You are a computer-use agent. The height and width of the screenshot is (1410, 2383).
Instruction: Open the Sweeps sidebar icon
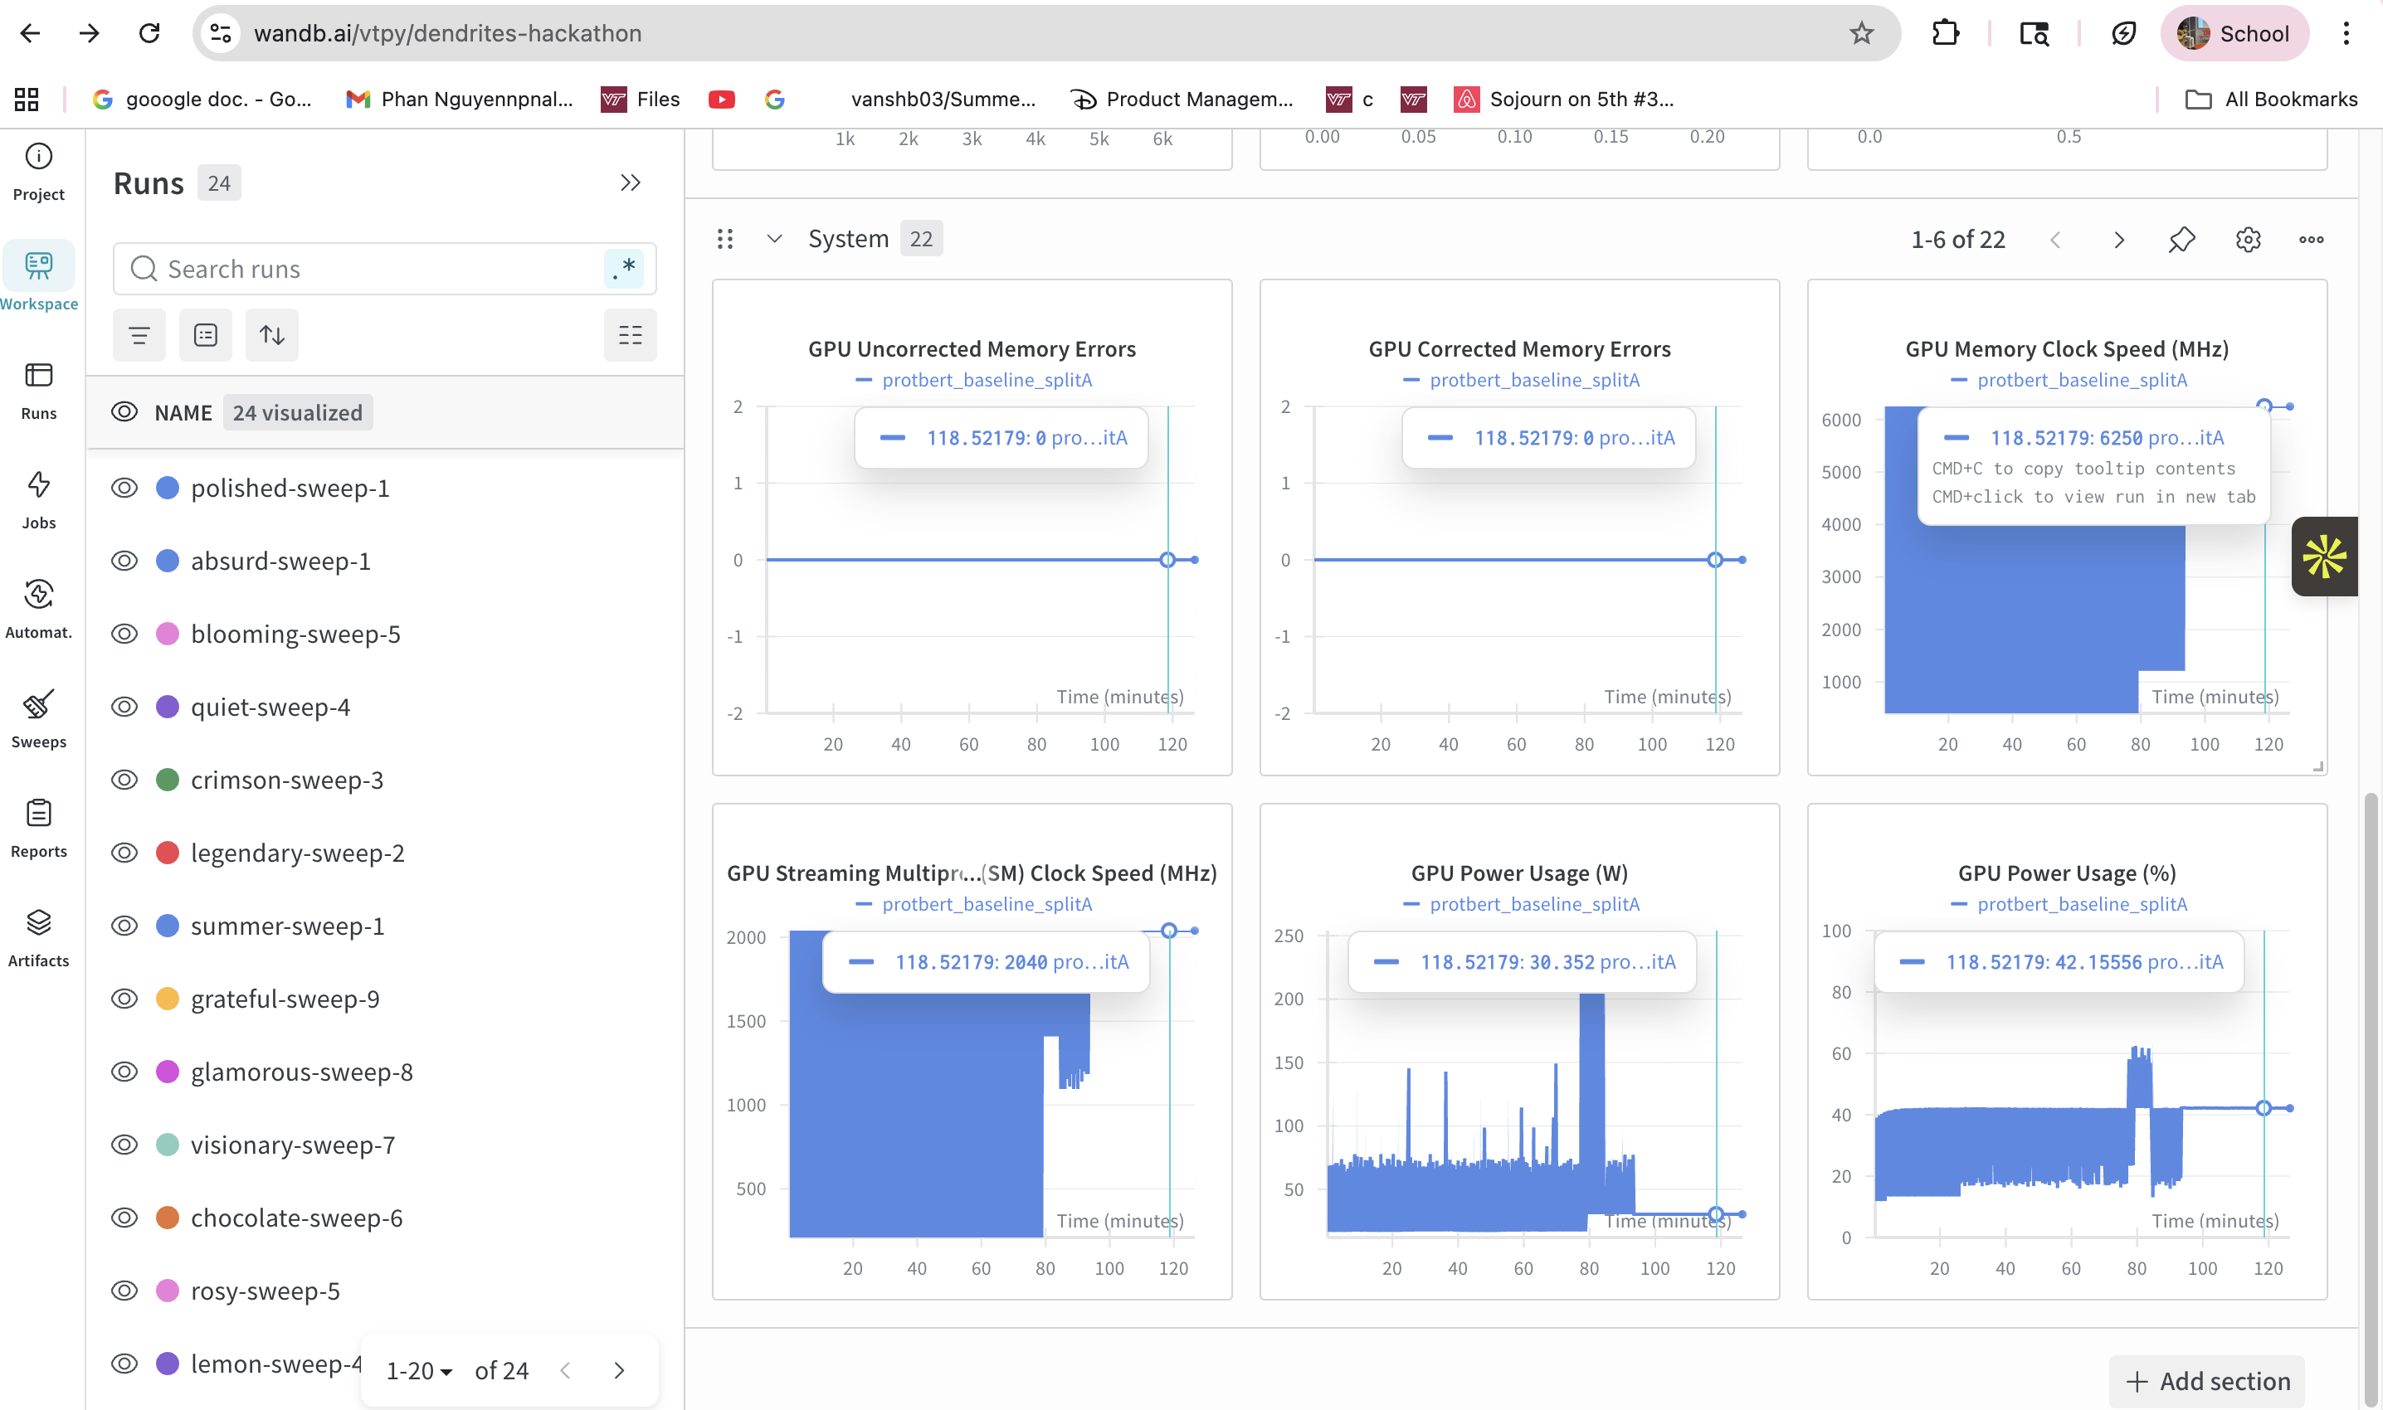(x=38, y=706)
